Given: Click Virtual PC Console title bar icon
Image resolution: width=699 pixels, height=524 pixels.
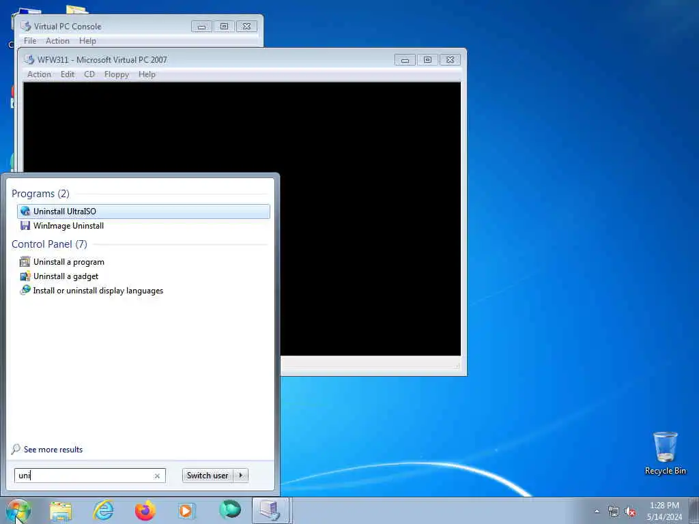Looking at the screenshot, I should 26,27.
